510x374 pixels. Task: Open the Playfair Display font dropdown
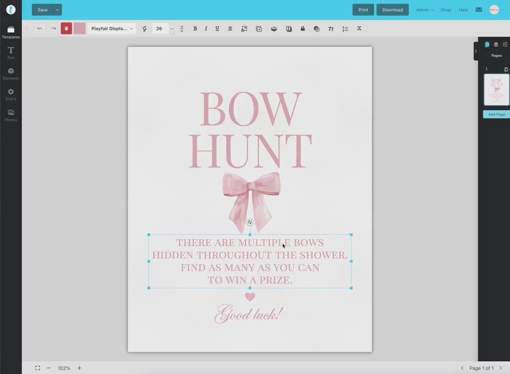112,29
